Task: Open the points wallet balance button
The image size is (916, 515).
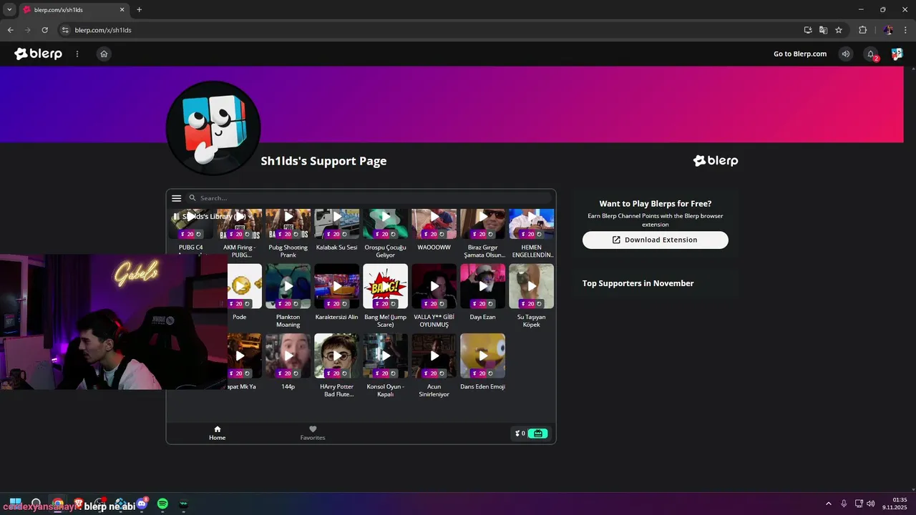Action: point(530,433)
